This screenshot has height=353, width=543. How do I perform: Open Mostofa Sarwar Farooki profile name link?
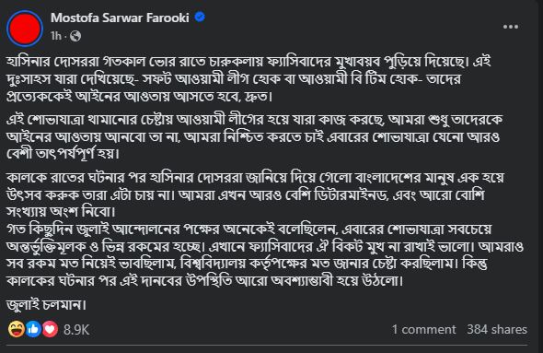click(x=120, y=18)
